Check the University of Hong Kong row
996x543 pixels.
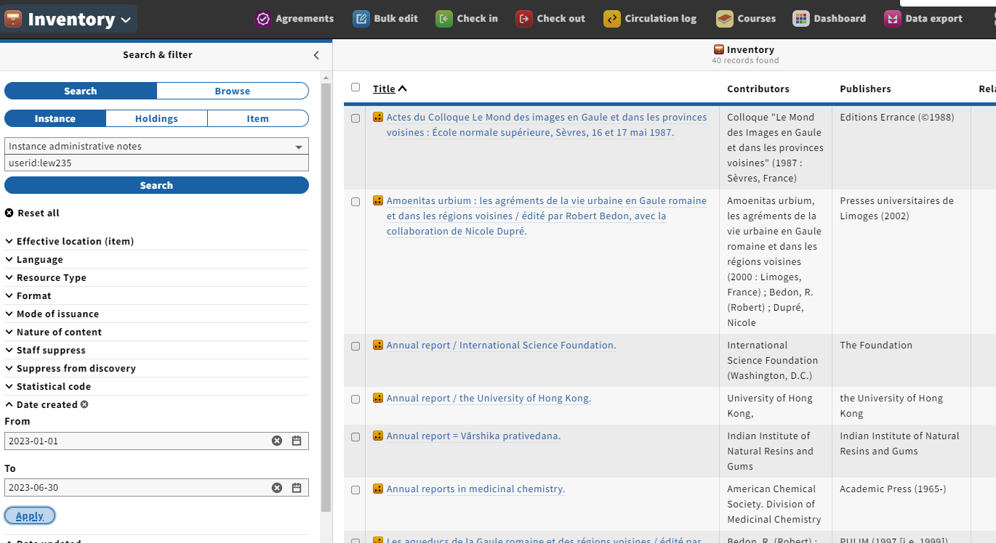click(x=356, y=399)
